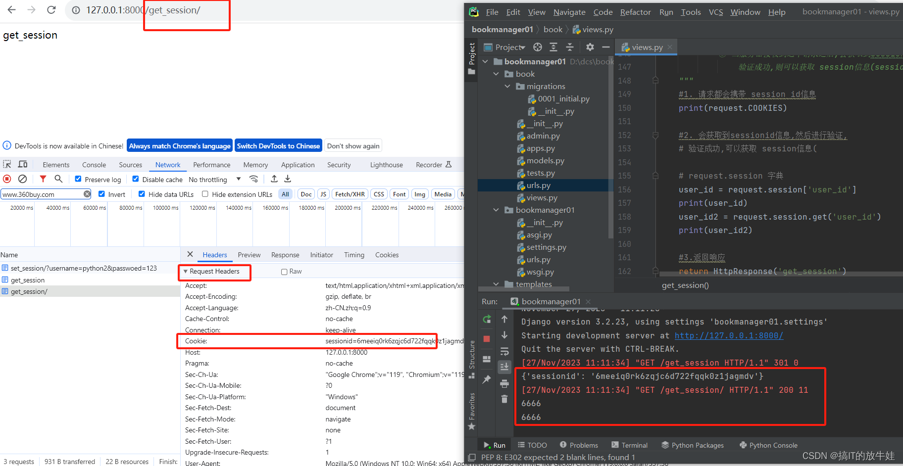
Task: Rerun bookmanager01 with green rerun icon
Action: click(487, 320)
